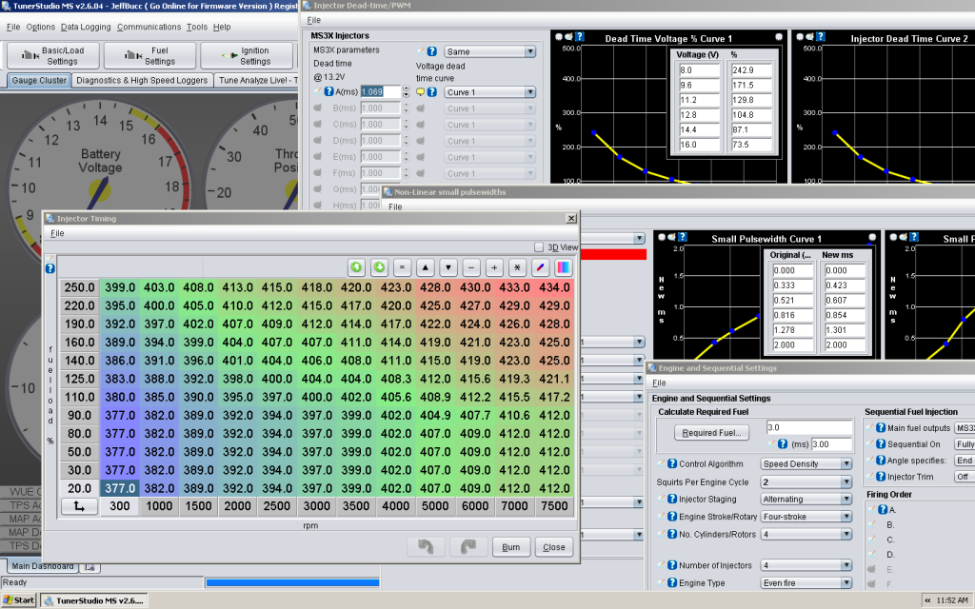Click the swap X/Y axis icon in table corner
The image size is (975, 609).
(x=79, y=507)
